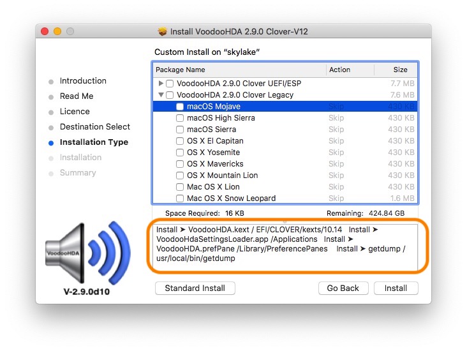The height and width of the screenshot is (351, 467).
Task: Click the VoodooHDA speaker logo
Action: coord(88,252)
